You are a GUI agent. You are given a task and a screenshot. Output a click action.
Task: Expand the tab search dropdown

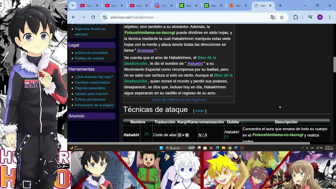click(72, 6)
